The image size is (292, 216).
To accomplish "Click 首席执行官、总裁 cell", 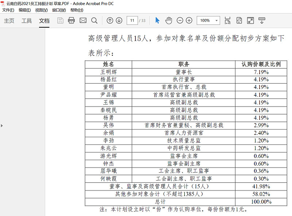I will point(184,87).
